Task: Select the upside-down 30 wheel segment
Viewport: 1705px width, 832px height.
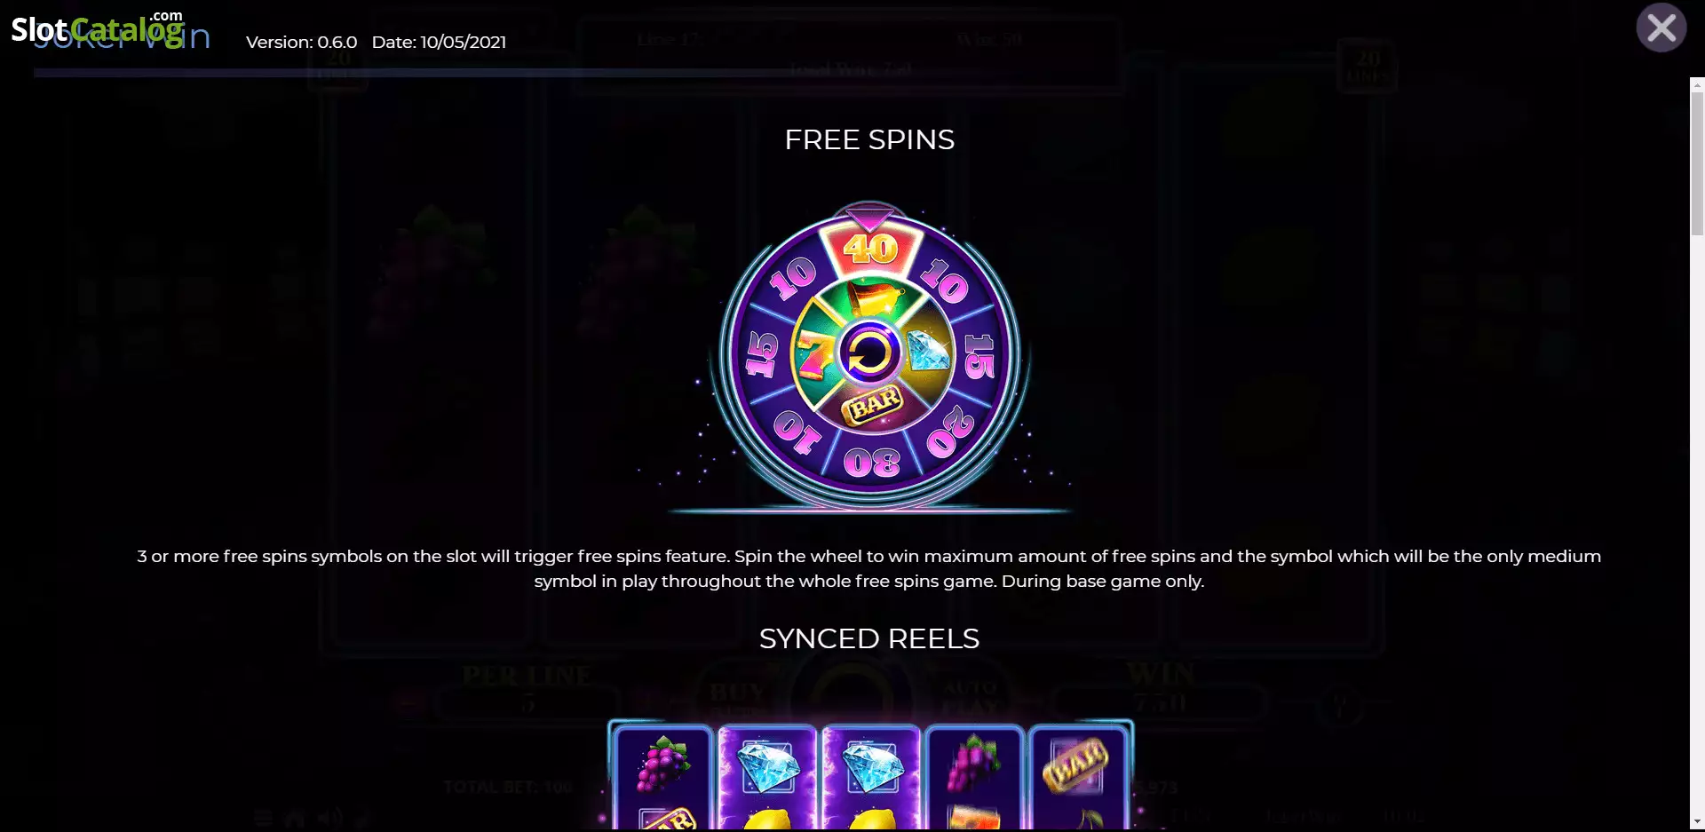Action: point(872,463)
